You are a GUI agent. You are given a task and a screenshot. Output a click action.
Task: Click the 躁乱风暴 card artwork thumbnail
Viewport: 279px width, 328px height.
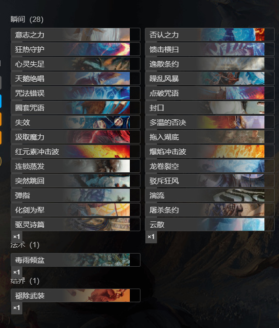233,78
